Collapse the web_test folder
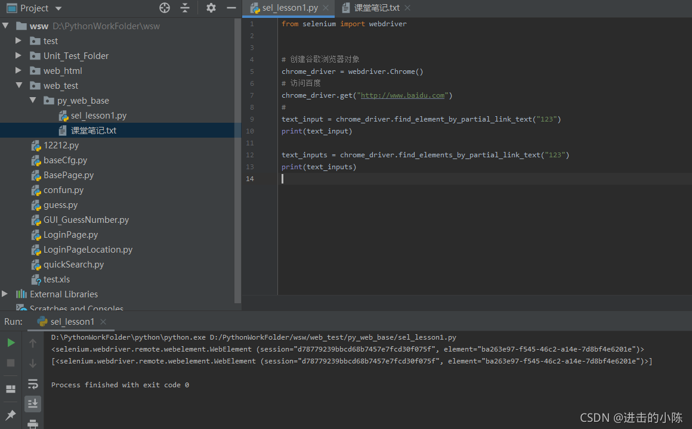The width and height of the screenshot is (692, 429). click(x=19, y=86)
